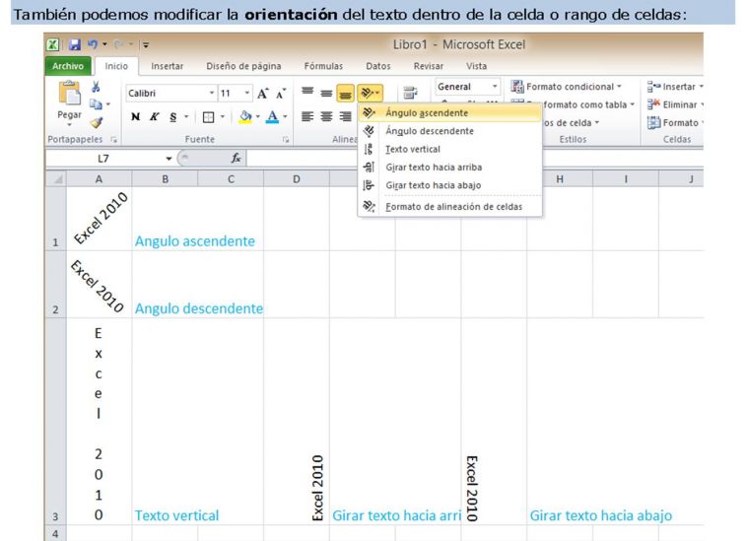The width and height of the screenshot is (747, 541).
Task: Choose Texto vertical from the menu
Action: point(450,149)
